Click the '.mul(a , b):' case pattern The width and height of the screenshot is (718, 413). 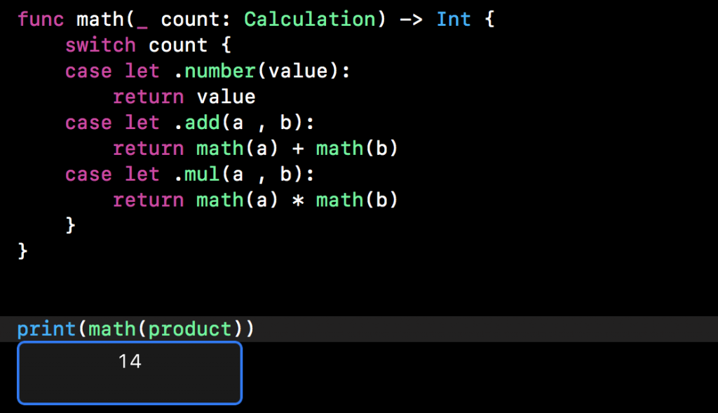(x=244, y=175)
